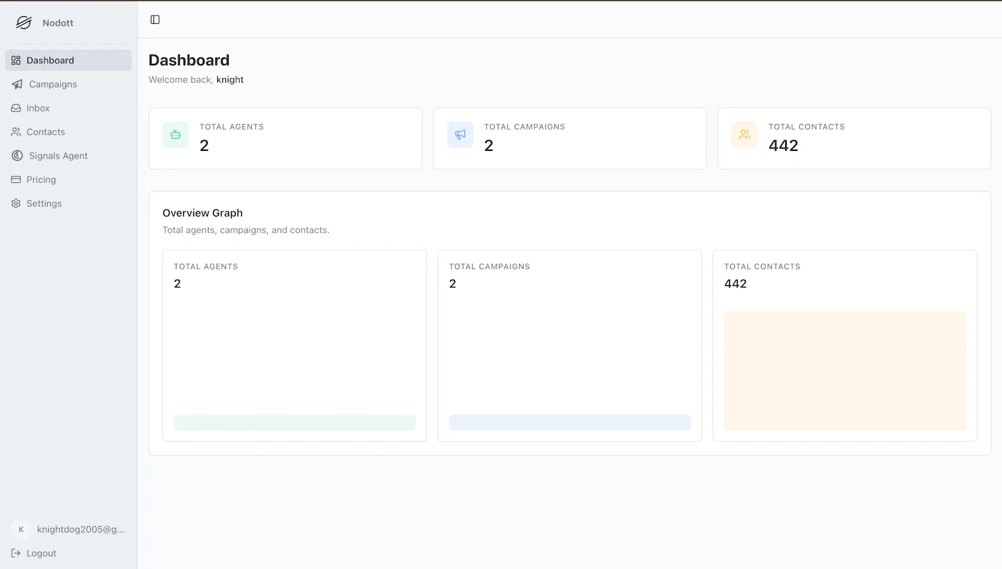Click the green robot Total Agents icon
Image resolution: width=1002 pixels, height=569 pixels.
tap(175, 135)
